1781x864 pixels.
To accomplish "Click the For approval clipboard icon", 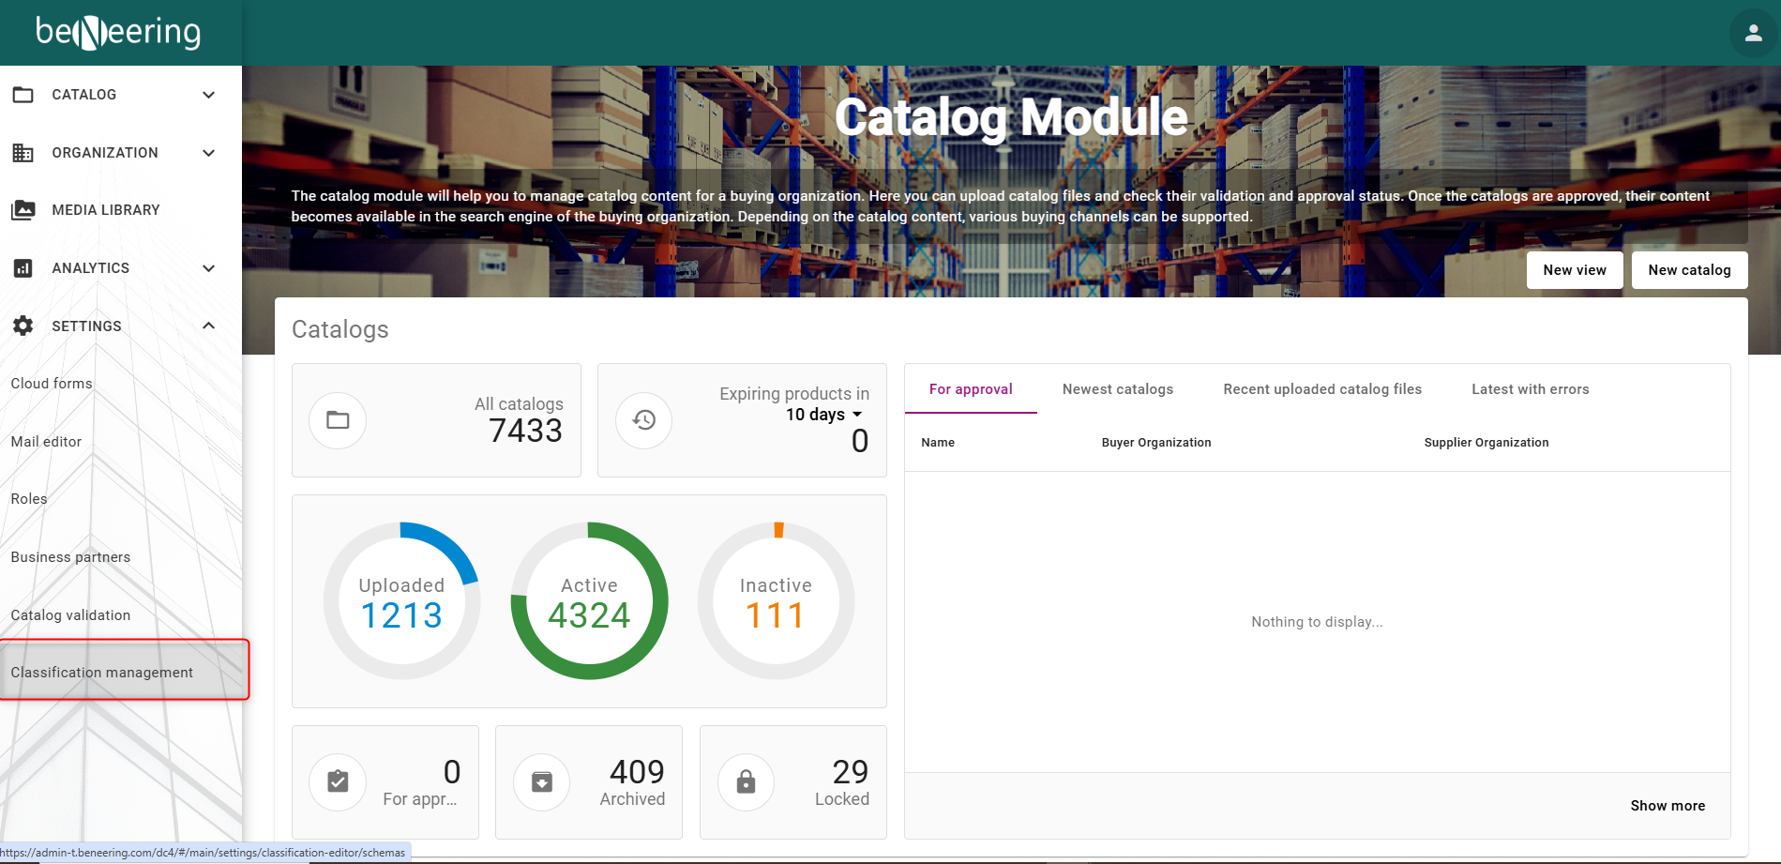I will [338, 781].
